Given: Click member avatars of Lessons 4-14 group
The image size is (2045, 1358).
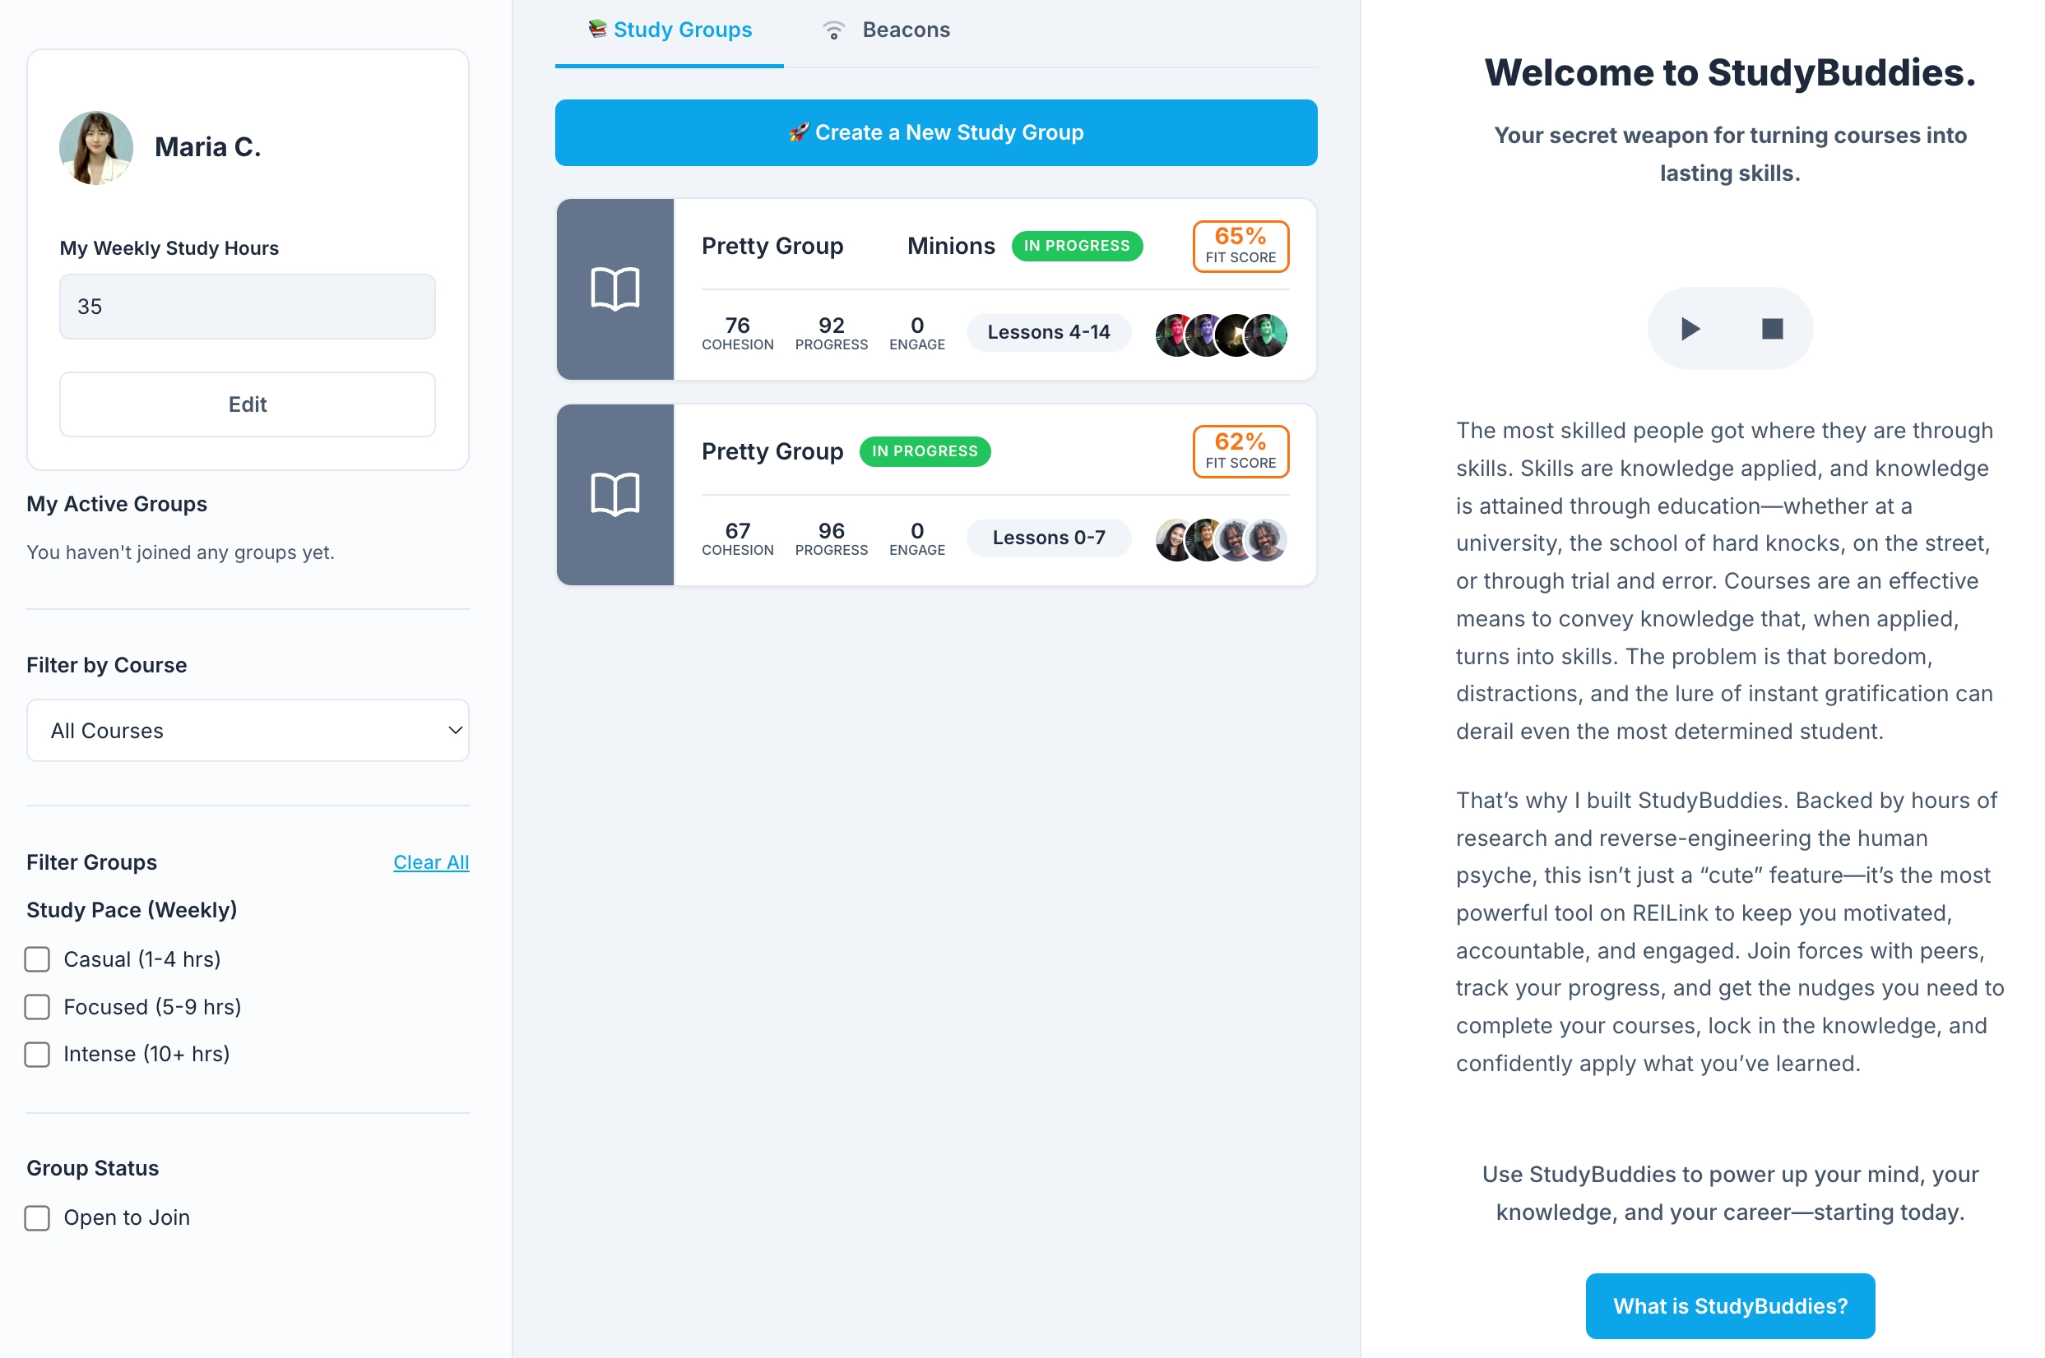Looking at the screenshot, I should 1220,335.
